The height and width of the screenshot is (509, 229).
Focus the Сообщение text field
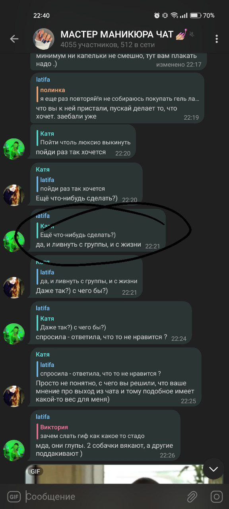103,496
